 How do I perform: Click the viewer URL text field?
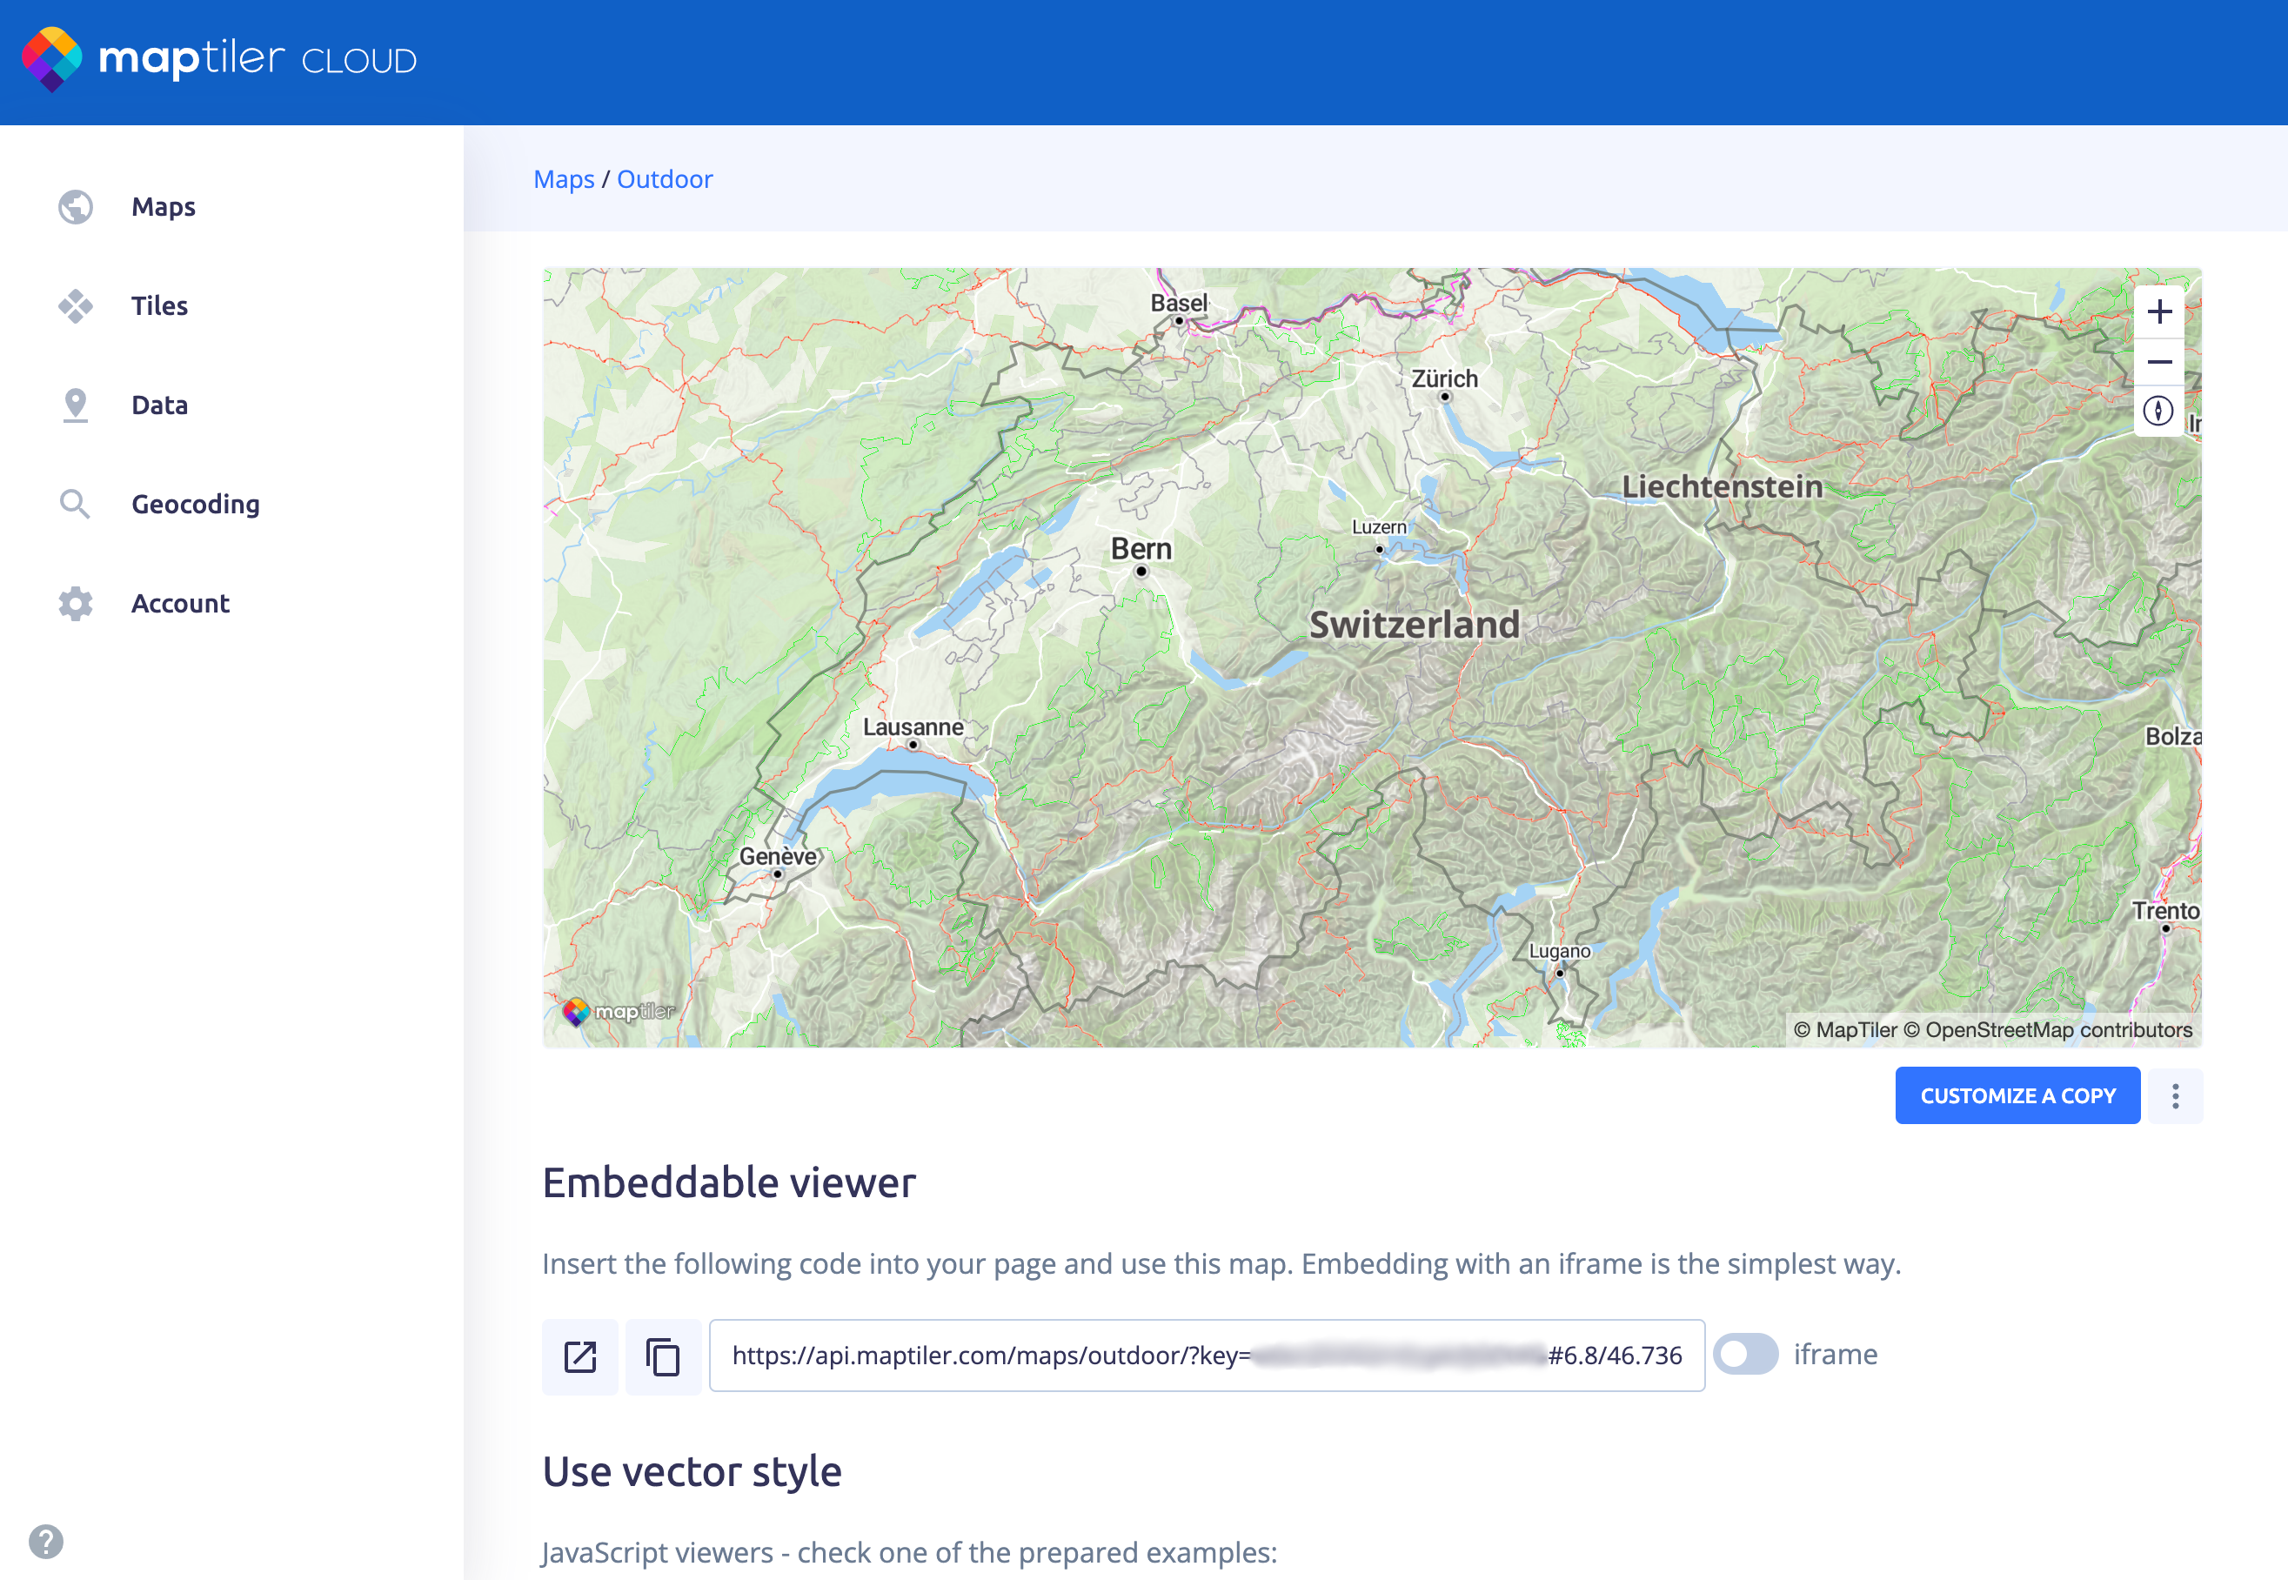(x=1207, y=1356)
